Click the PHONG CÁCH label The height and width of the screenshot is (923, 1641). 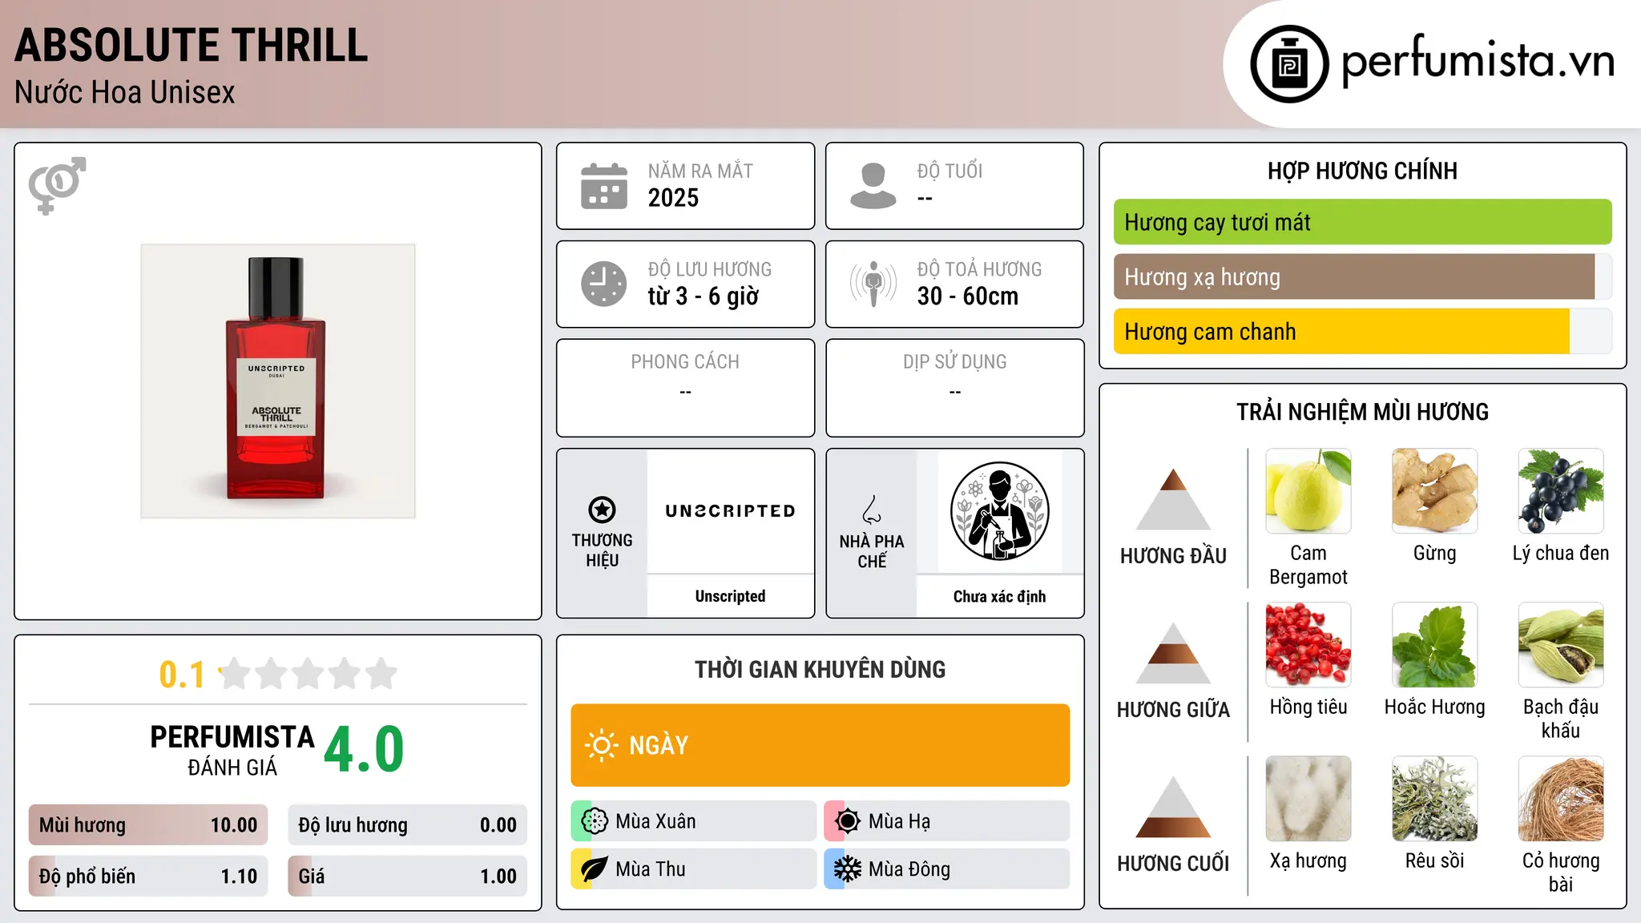coord(685,362)
